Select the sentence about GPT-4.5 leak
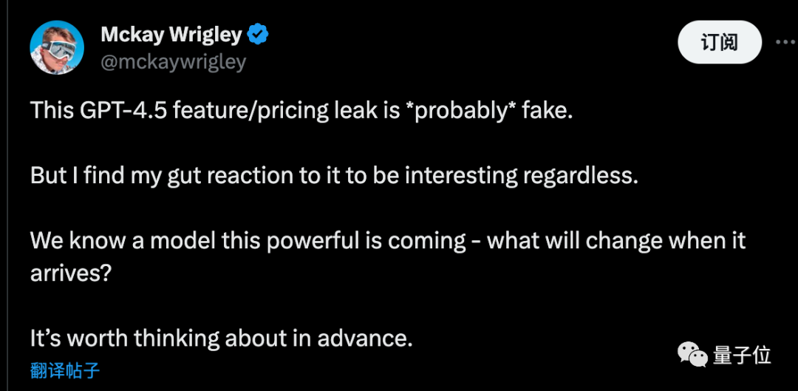This screenshot has width=798, height=391. [x=301, y=111]
